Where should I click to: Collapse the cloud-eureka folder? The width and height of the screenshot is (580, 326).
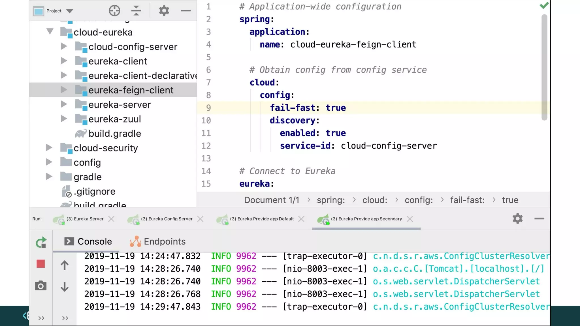coord(50,31)
